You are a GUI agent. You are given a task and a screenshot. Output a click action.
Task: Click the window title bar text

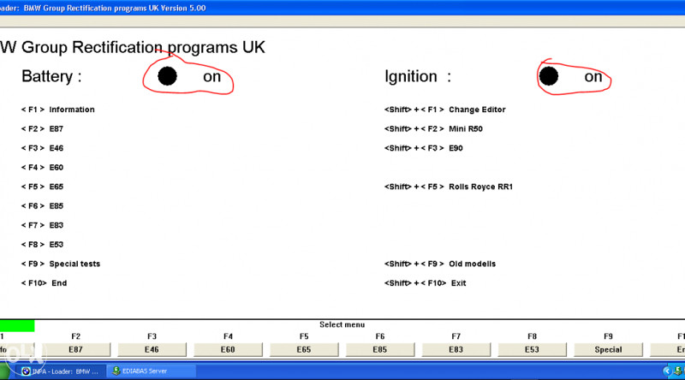(103, 8)
